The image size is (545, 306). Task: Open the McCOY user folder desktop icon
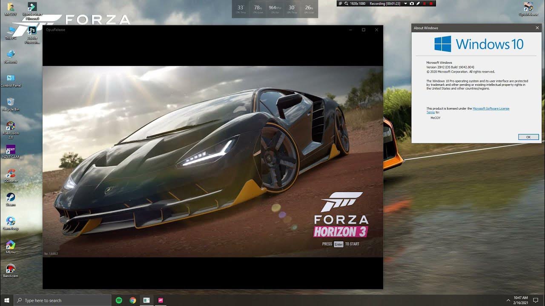click(11, 9)
